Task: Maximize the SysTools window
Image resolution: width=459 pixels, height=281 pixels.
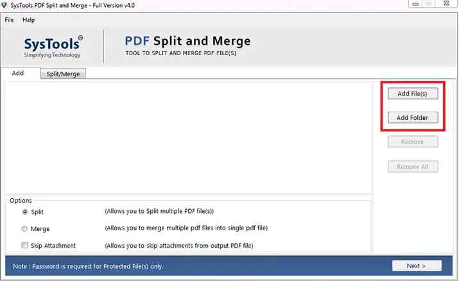Action: tap(429, 3)
